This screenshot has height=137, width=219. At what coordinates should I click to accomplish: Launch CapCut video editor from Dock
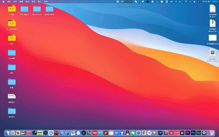click(182, 133)
